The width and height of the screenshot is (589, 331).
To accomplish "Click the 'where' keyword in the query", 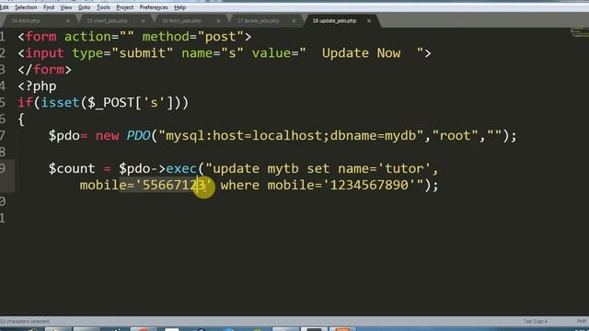I will (x=239, y=186).
